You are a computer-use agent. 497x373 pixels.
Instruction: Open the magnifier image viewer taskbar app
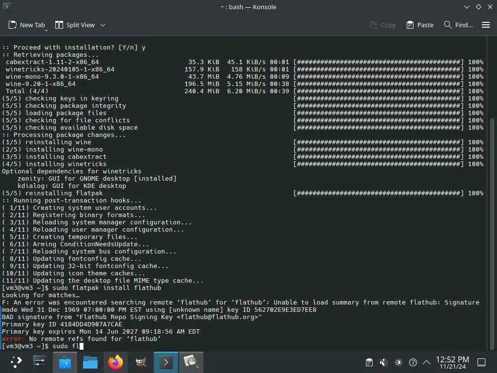pos(191,362)
